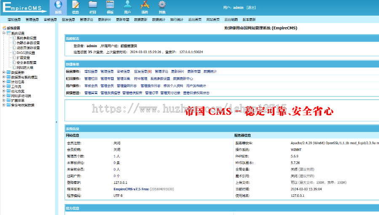Open the 模板 window icon tab
Screen dimensions: 379x215
[110, 8]
